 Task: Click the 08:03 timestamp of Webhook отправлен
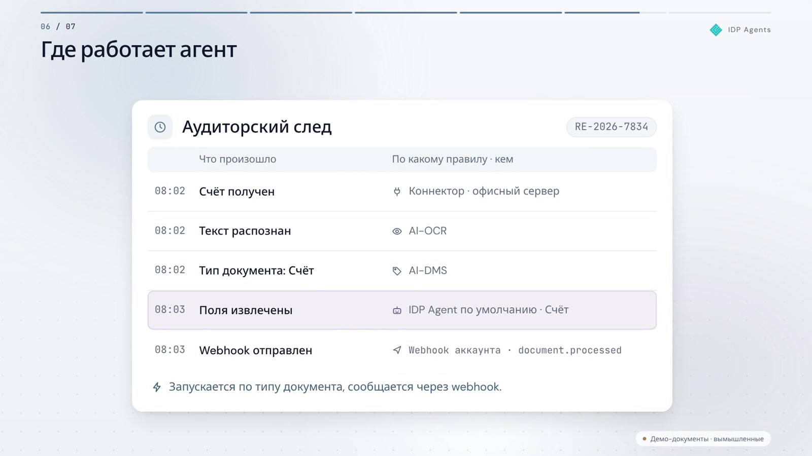click(x=170, y=350)
